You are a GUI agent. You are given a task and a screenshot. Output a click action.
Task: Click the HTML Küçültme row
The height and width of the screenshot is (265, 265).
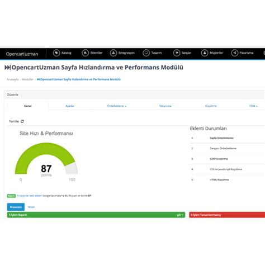[227, 180]
